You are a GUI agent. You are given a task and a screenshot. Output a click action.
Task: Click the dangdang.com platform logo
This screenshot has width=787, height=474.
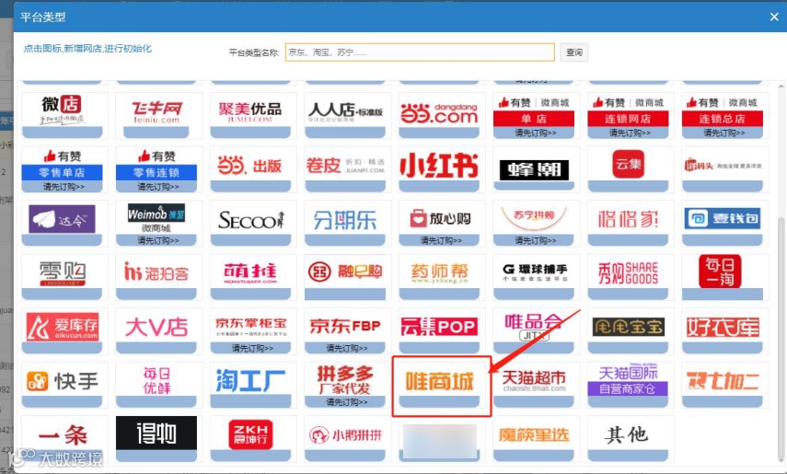[x=440, y=115]
